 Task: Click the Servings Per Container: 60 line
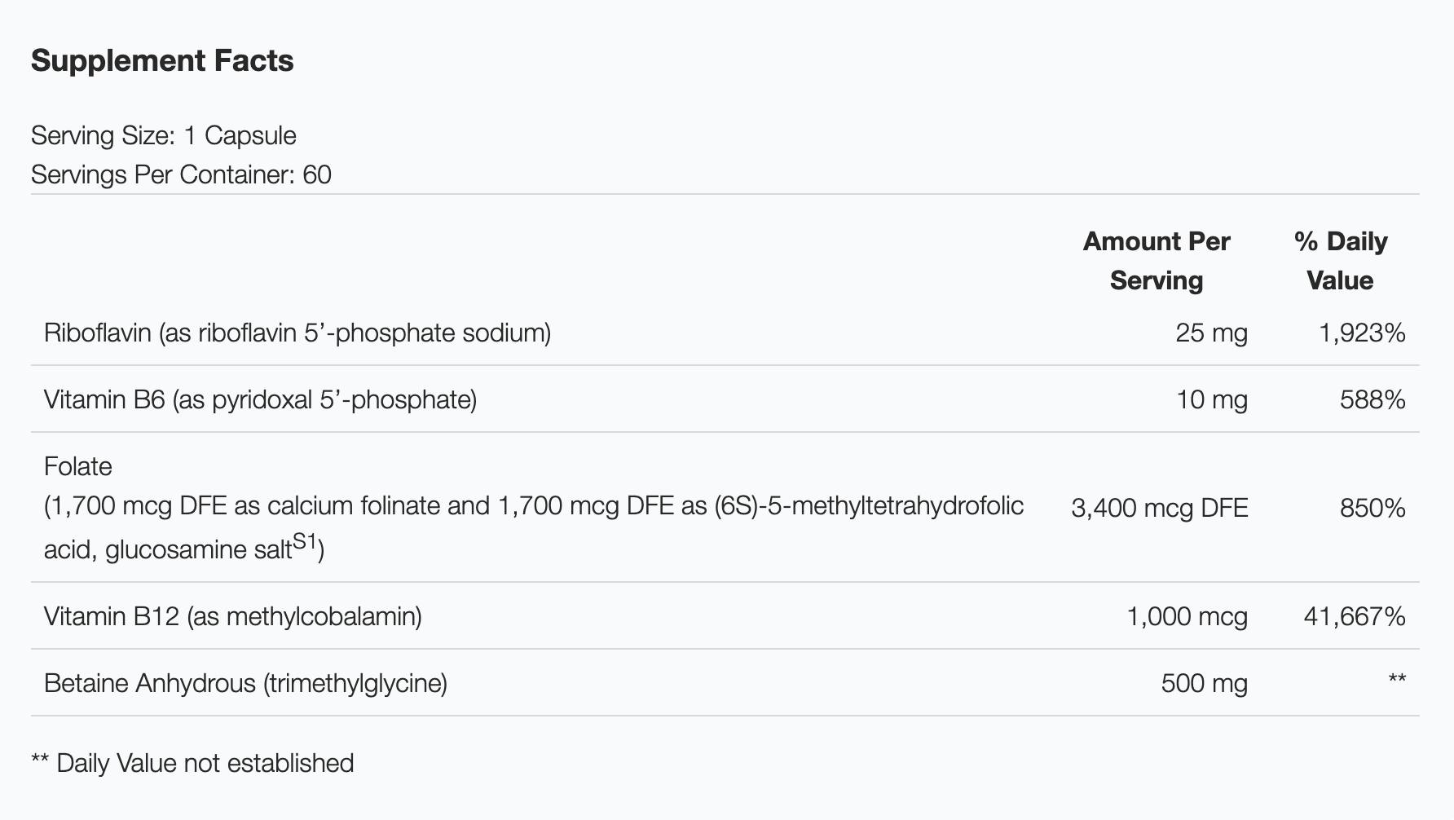[x=181, y=174]
